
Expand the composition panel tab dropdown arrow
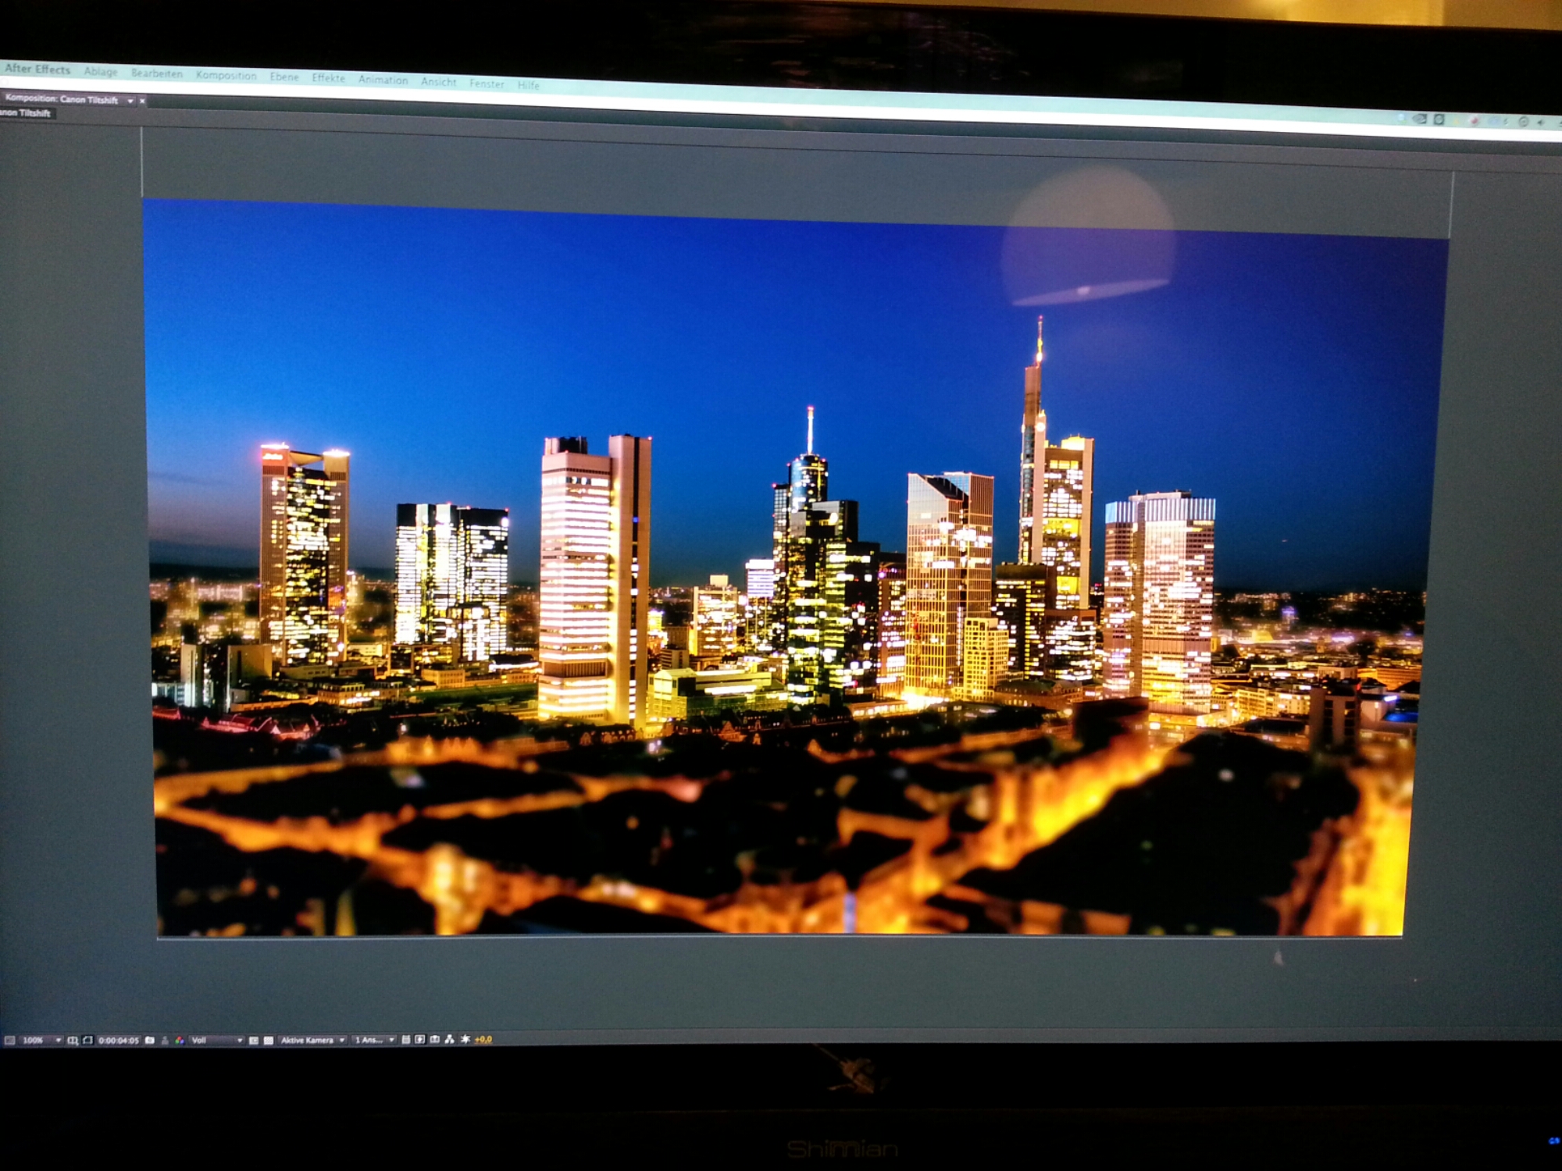pos(130,101)
